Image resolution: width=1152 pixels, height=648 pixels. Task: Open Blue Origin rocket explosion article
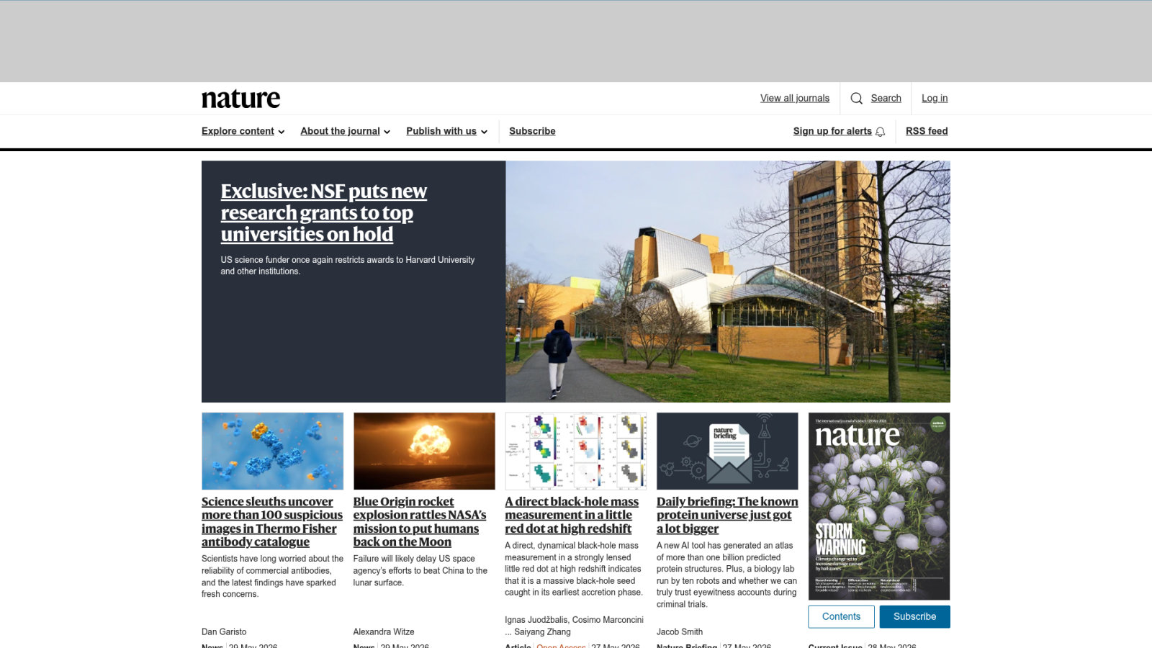420,521
